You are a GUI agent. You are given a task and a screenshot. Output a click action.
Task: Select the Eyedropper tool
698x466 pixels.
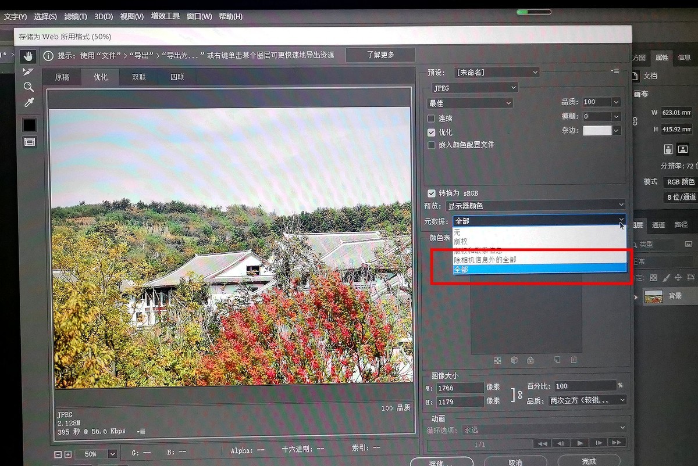(x=29, y=103)
